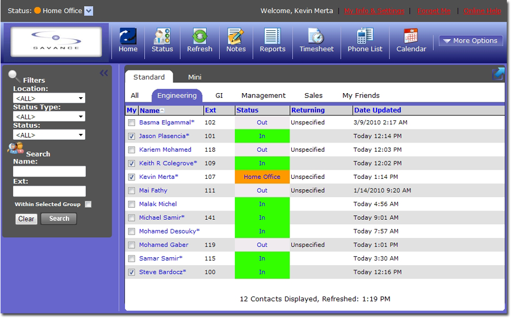This screenshot has height=318, width=511.
Task: Open the Timesheet toolbar icon
Action: click(x=316, y=40)
